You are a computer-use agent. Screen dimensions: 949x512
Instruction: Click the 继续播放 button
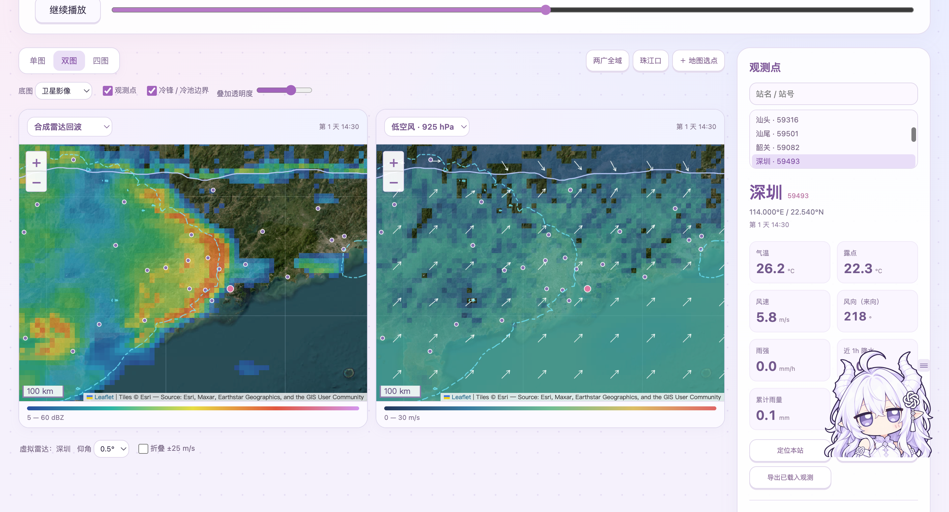tap(68, 10)
